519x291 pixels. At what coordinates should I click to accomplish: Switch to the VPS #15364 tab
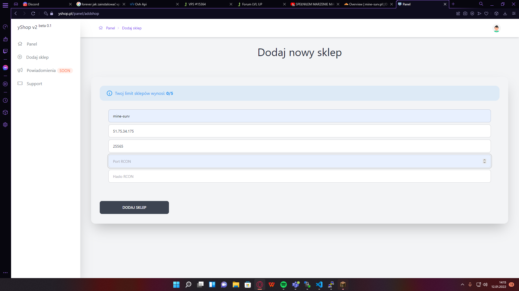(x=205, y=4)
